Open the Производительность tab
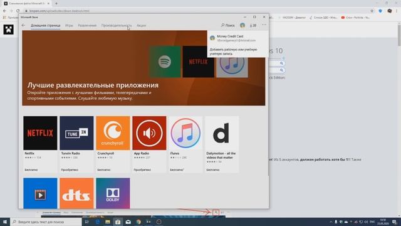401x226 pixels. coord(117,25)
